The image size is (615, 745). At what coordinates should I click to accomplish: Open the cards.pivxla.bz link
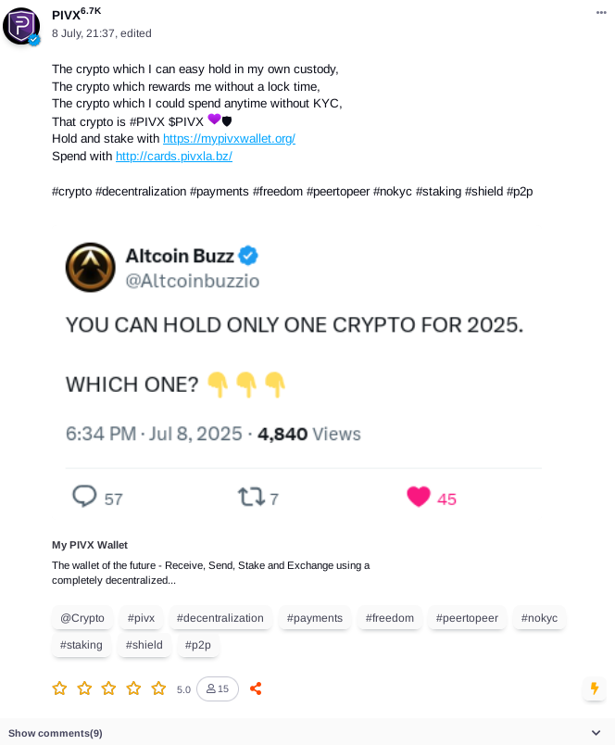pyautogui.click(x=174, y=157)
